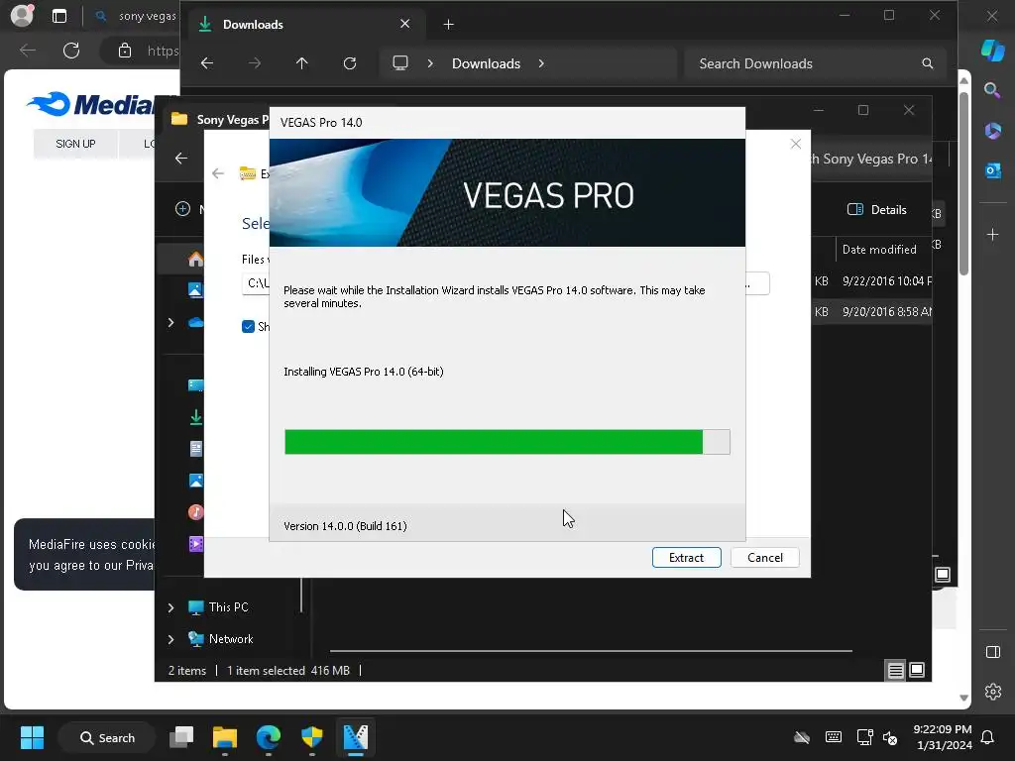Open Outlook icon in Edge sidebar
The width and height of the screenshot is (1015, 761).
click(992, 170)
